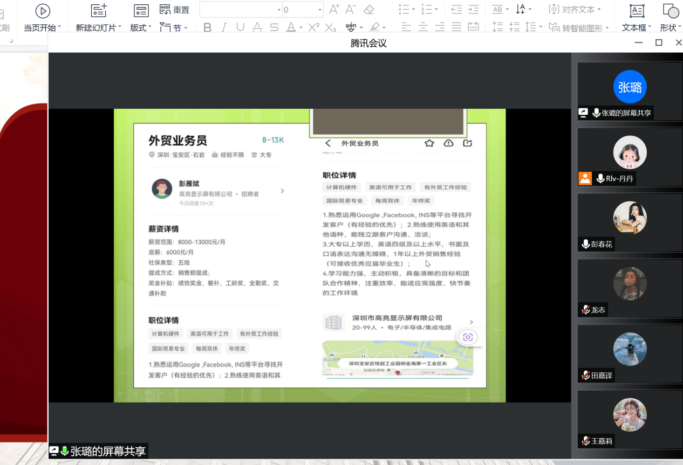Click the muted microphone icon for 田嘉译
This screenshot has height=465, width=683.
click(x=585, y=376)
